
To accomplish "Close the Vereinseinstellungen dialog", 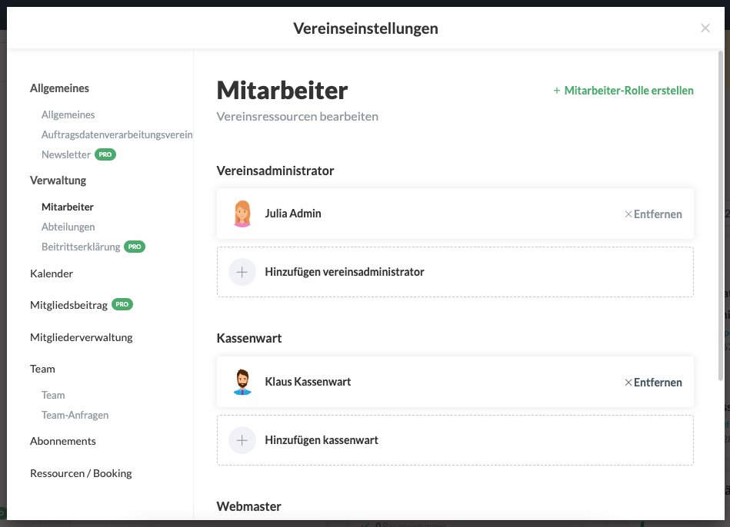I will pyautogui.click(x=705, y=28).
